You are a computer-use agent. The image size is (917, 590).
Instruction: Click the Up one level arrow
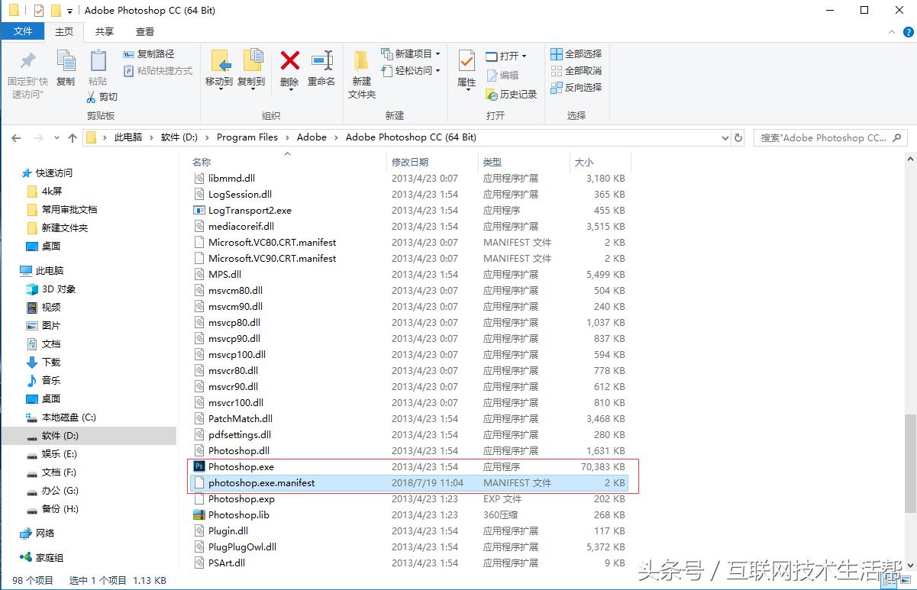click(x=73, y=138)
